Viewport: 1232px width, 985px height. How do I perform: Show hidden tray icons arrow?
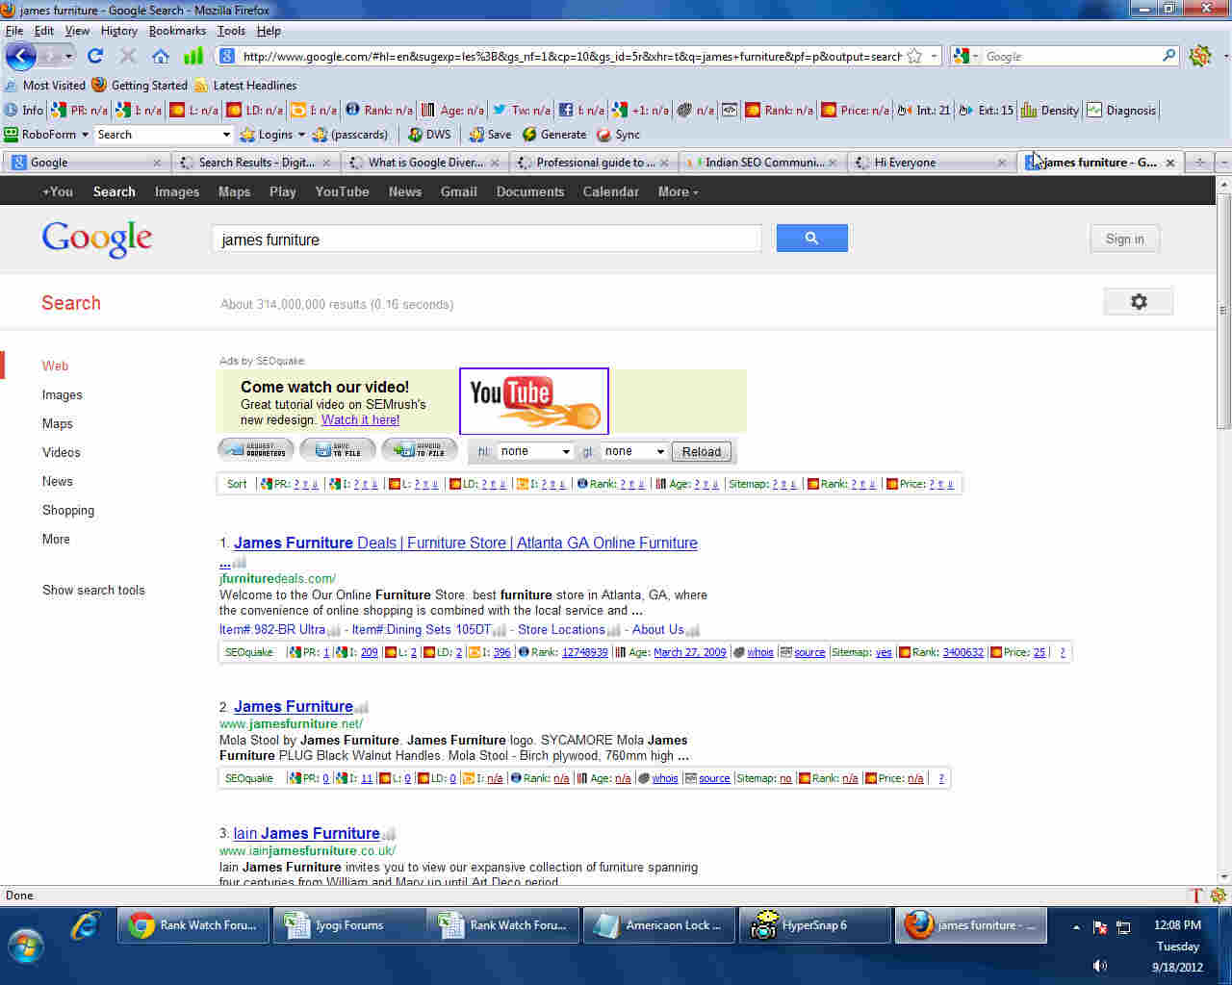(x=1076, y=927)
